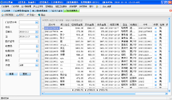This screenshot has width=172, height=100.
Task: Toggle 作废 checkbox for 201011110017 row
Action: point(156,72)
